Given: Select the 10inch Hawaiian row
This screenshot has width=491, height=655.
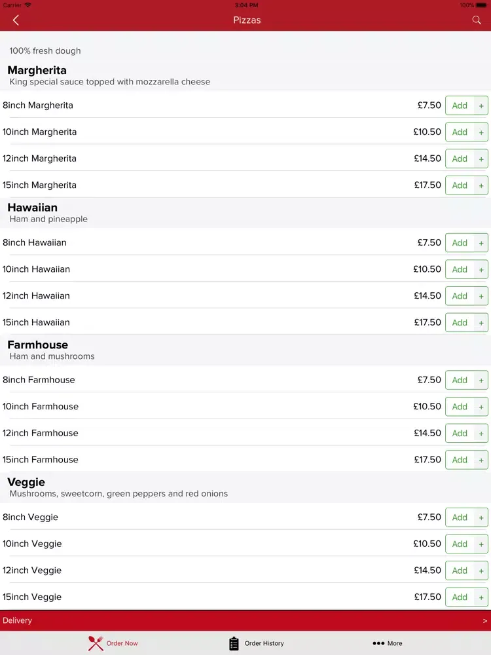Looking at the screenshot, I should (x=245, y=269).
